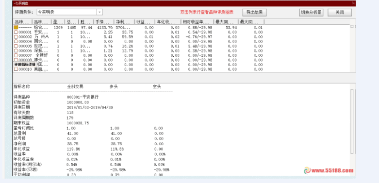The image size is (379, 183).
Task: Click the yellow icon of the 综合 summary row
Action: (16, 28)
